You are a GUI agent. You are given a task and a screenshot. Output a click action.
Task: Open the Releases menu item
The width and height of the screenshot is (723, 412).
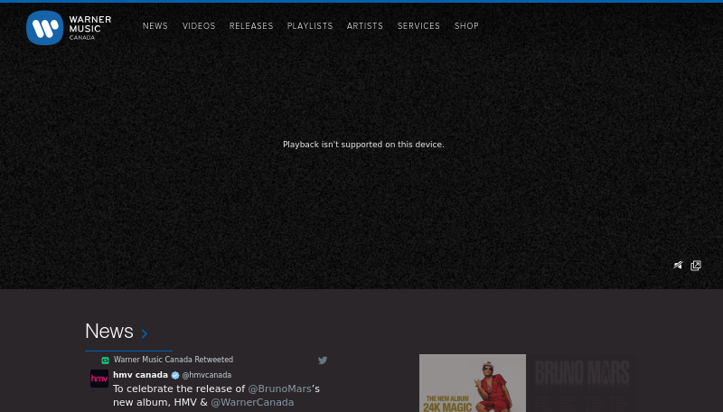[x=251, y=26]
